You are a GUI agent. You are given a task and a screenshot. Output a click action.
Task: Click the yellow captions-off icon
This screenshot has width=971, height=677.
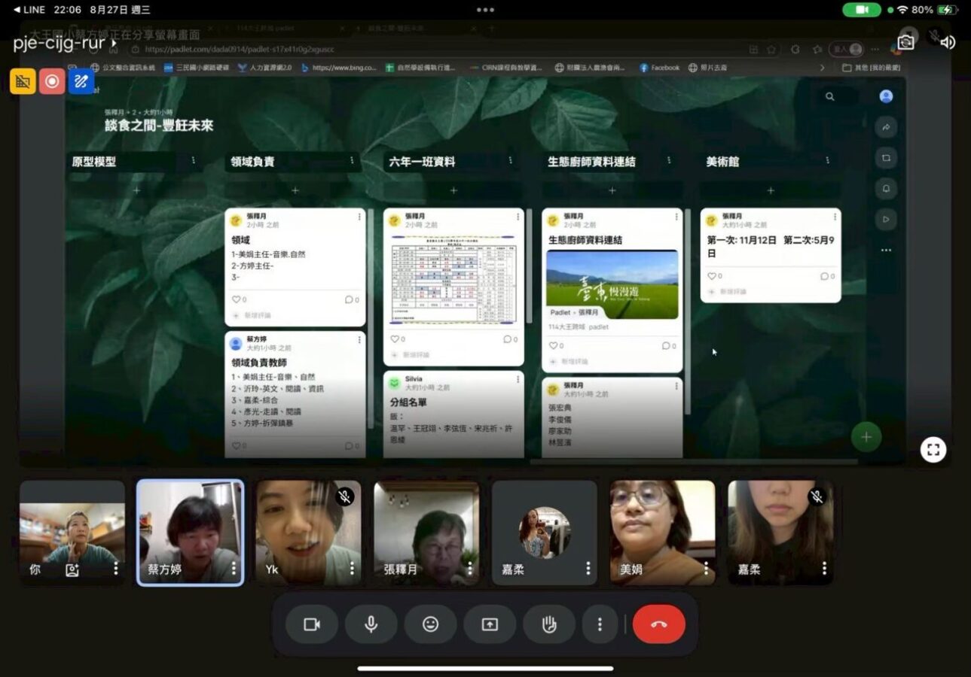[23, 81]
